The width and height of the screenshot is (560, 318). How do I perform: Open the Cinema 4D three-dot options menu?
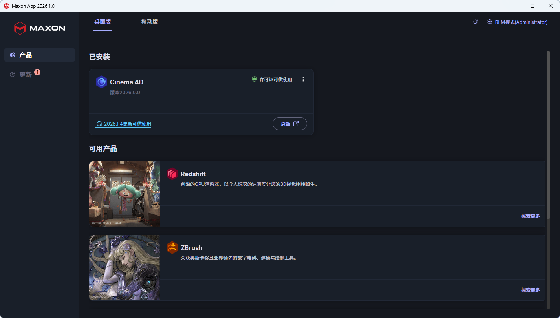[x=303, y=79]
